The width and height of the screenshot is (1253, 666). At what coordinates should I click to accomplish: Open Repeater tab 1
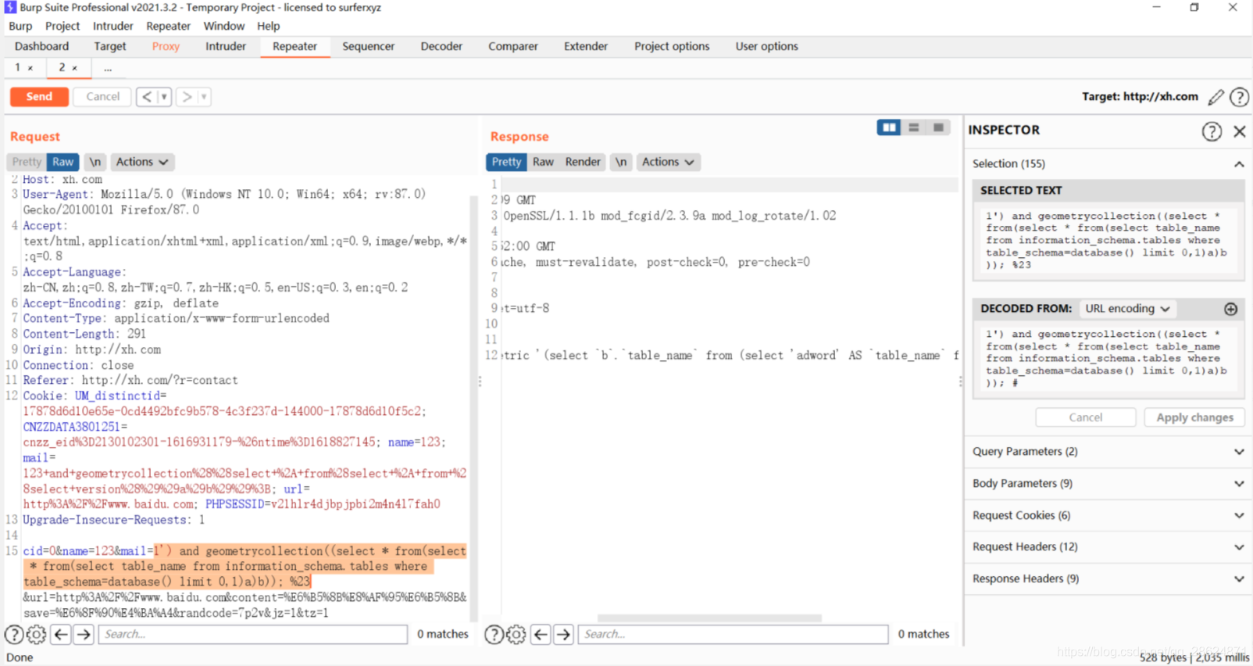tap(17, 68)
